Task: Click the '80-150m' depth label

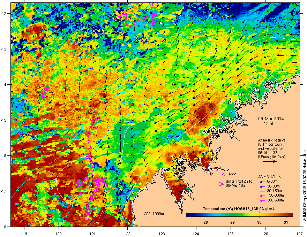Action: click(274, 191)
